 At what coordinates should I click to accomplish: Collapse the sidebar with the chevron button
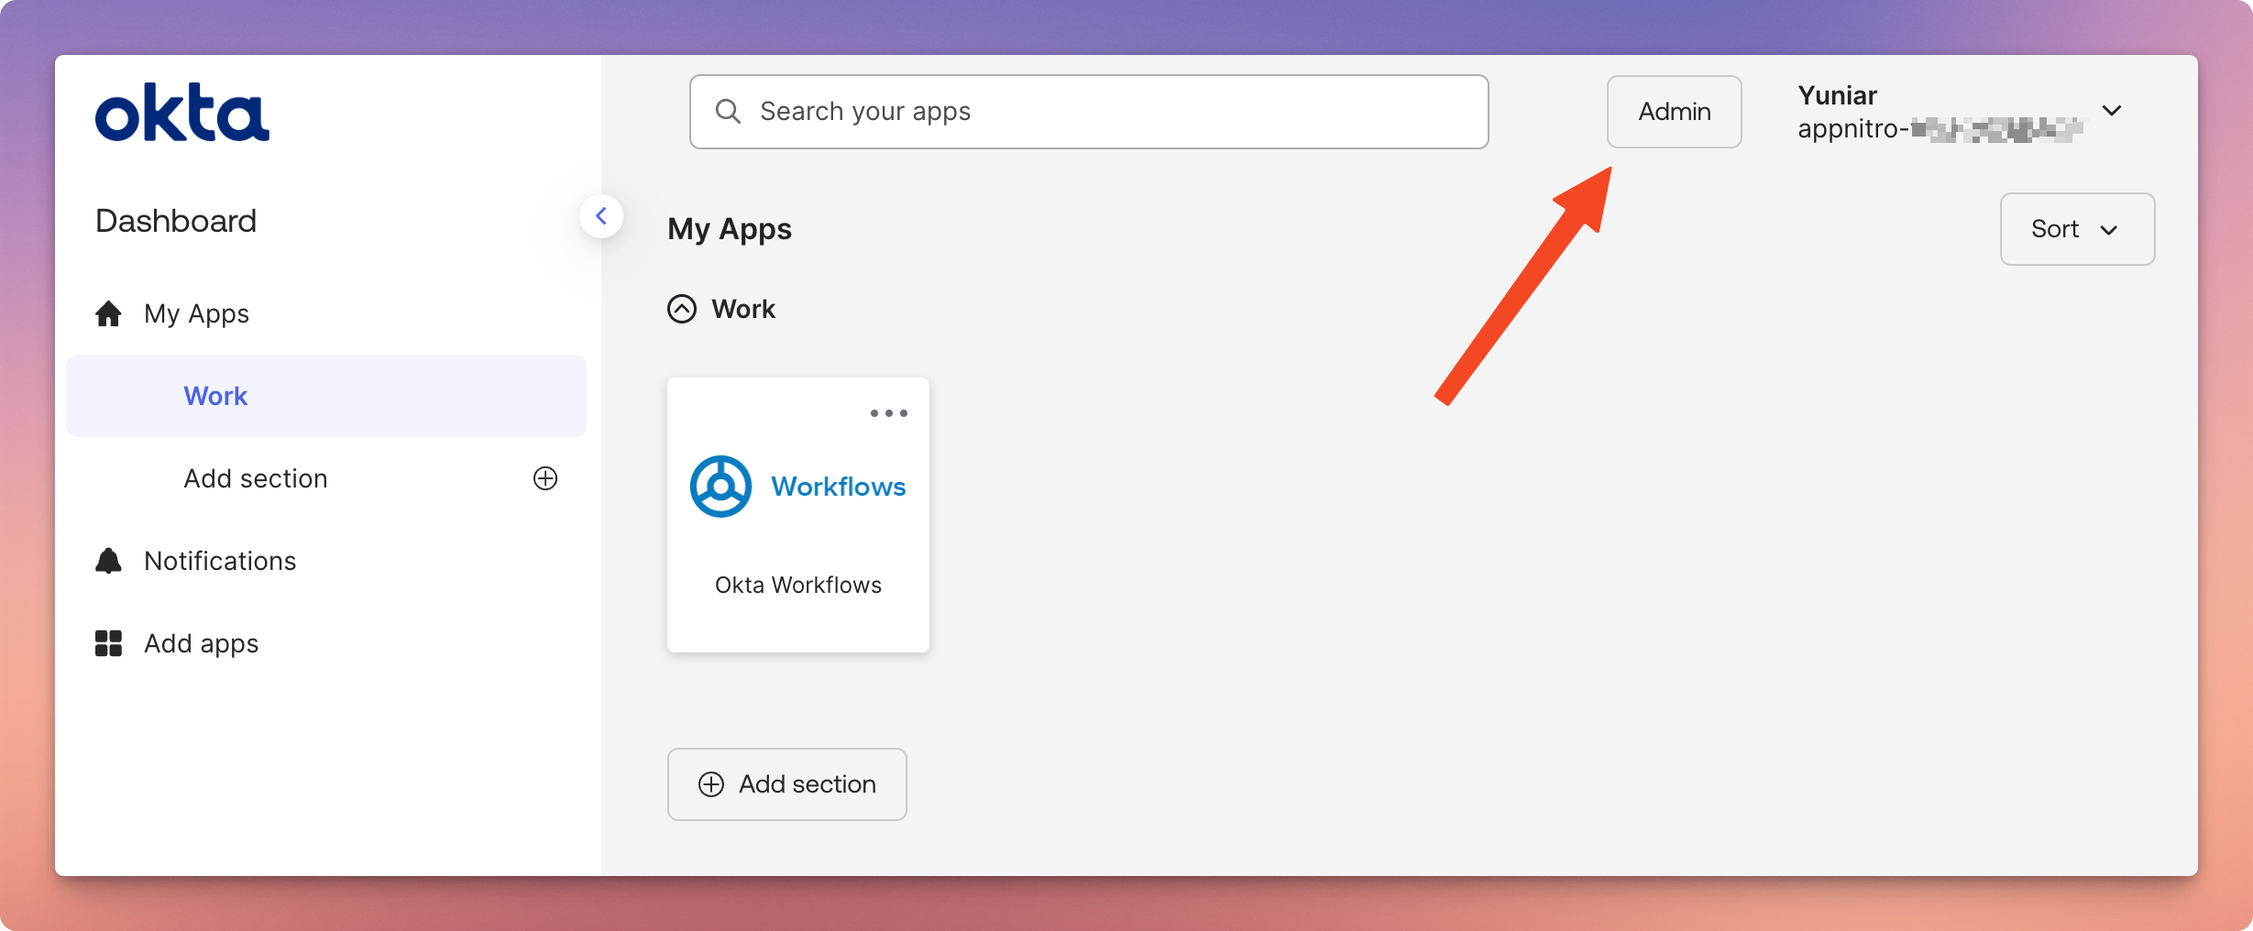[601, 216]
